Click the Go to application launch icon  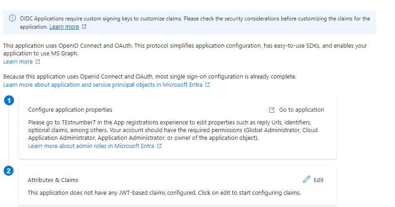(x=272, y=110)
